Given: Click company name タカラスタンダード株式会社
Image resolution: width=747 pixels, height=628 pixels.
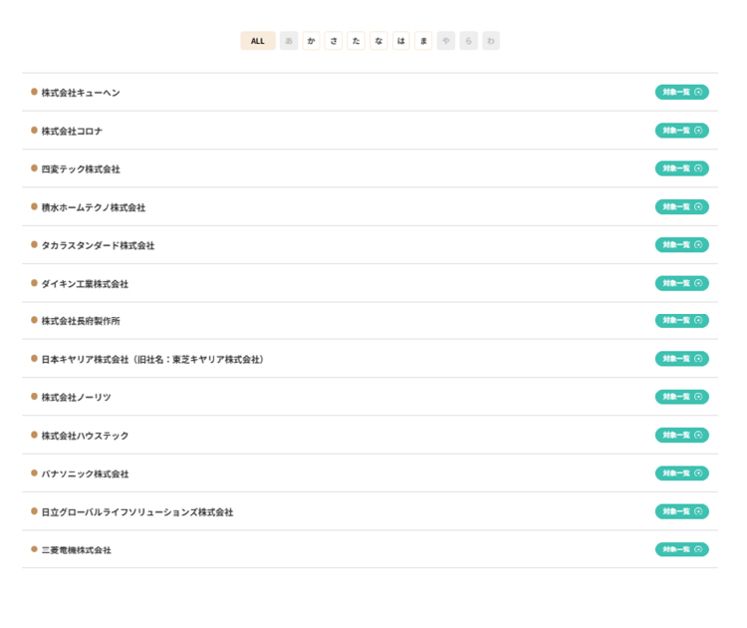Looking at the screenshot, I should pos(99,245).
